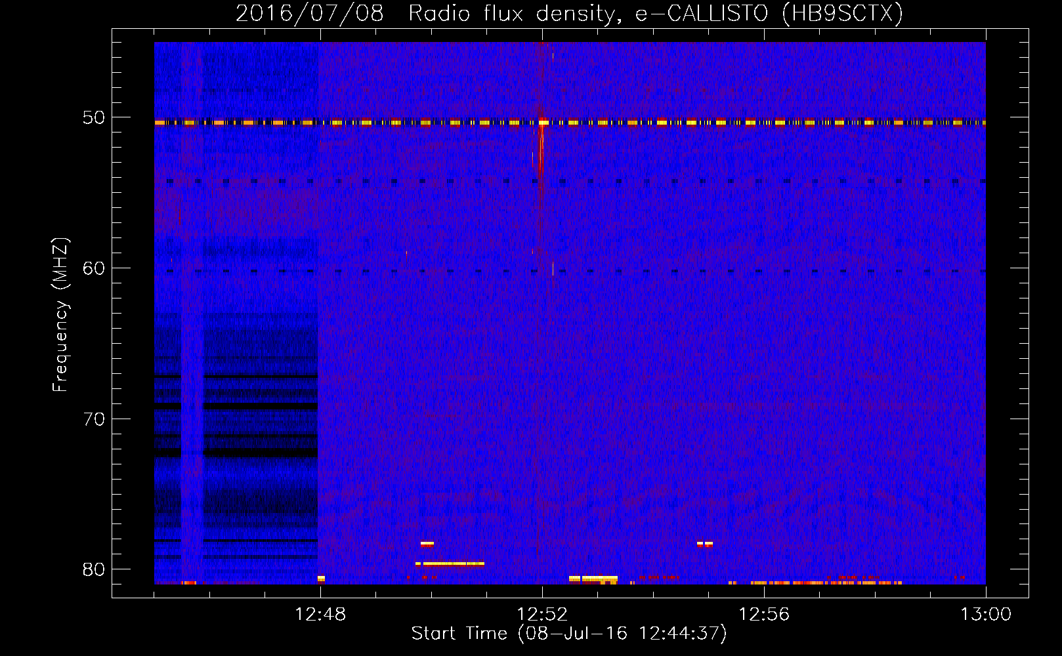Click the 13:00 time tick label
This screenshot has height=656, width=1062.
(986, 615)
